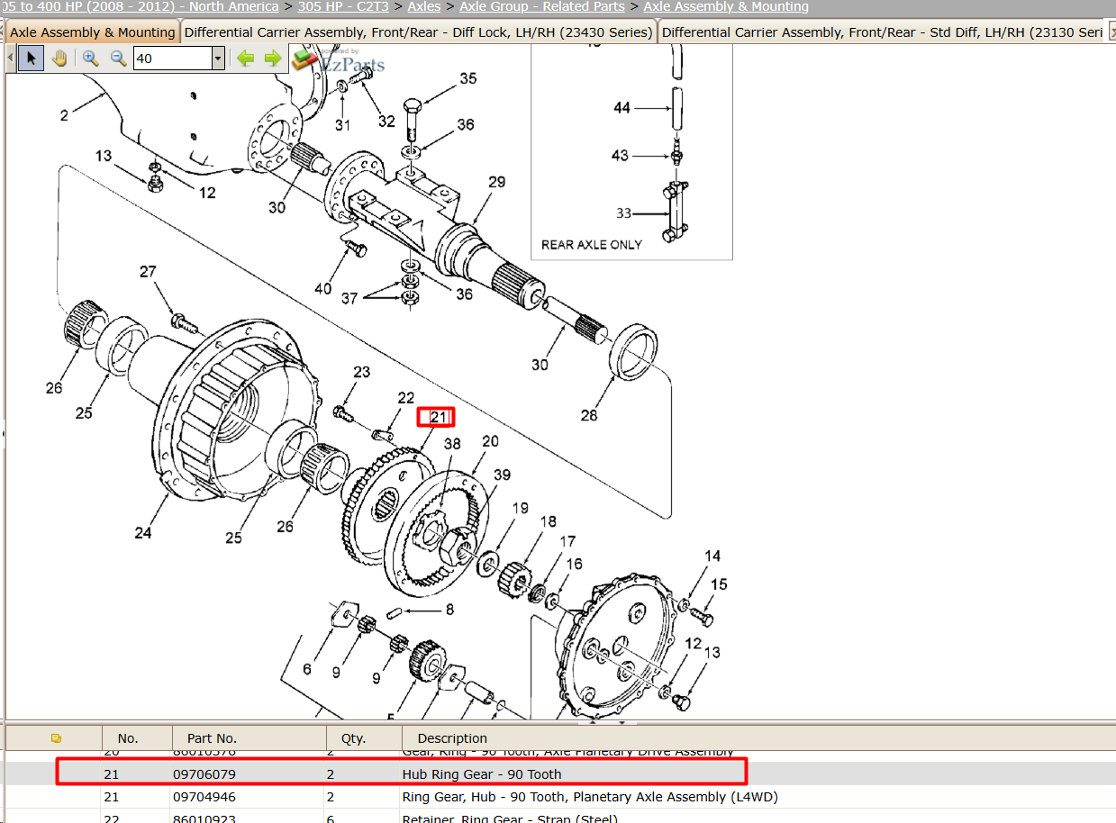This screenshot has width=1116, height=823.
Task: Click the EzParts logo icon
Action: [306, 59]
